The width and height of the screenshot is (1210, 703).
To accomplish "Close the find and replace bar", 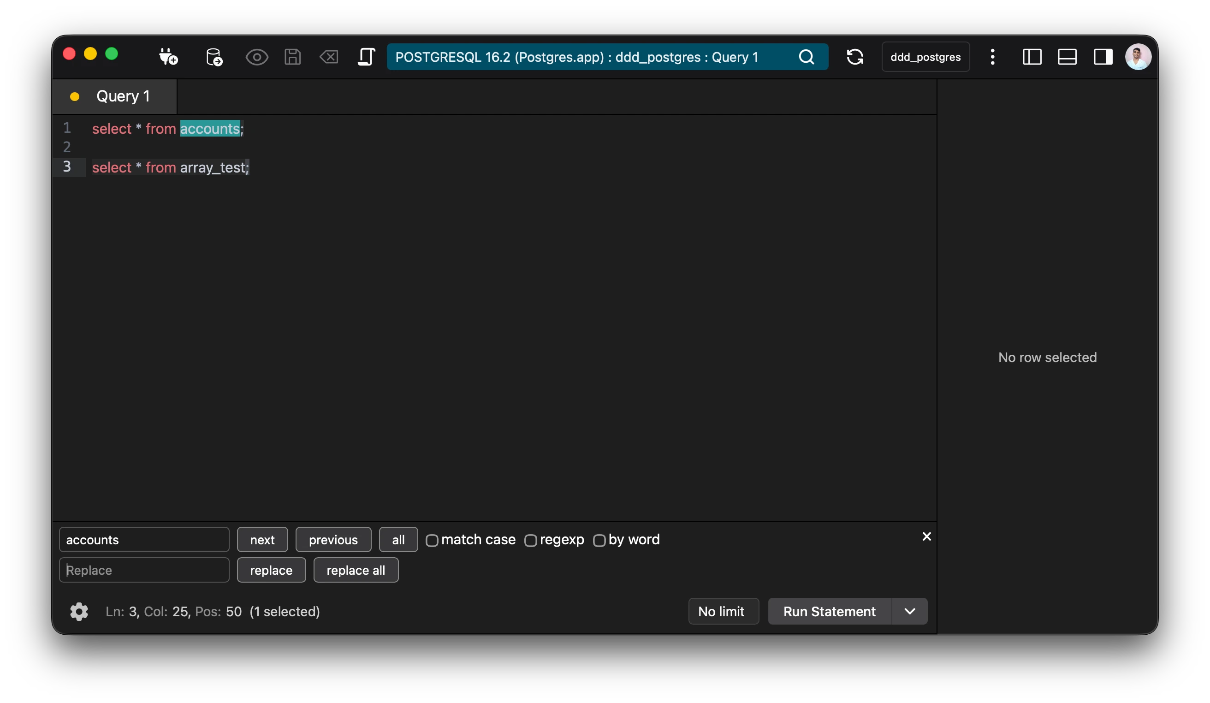I will pos(926,536).
